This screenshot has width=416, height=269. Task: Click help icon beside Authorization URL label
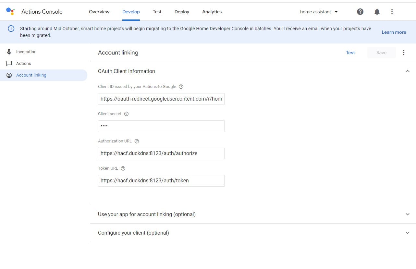(x=137, y=141)
